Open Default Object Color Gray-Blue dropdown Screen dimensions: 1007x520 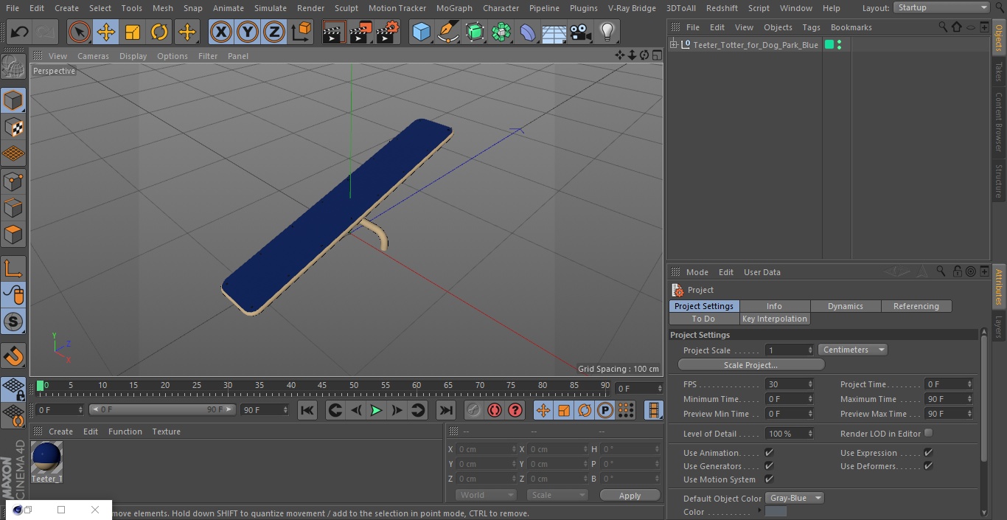794,498
